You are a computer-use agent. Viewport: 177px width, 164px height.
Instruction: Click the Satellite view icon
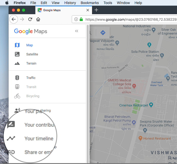click(x=17, y=54)
